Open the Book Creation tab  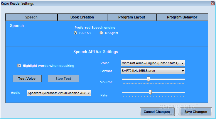(x=82, y=17)
